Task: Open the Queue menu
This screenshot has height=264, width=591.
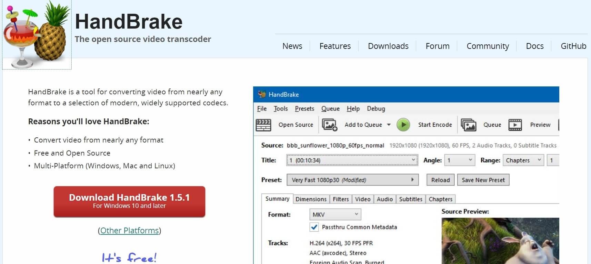Action: 330,109
